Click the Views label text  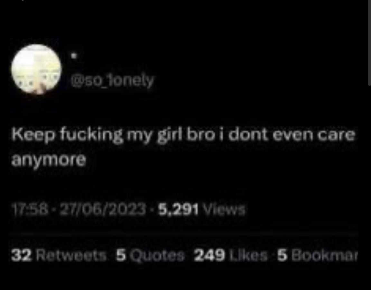(224, 209)
